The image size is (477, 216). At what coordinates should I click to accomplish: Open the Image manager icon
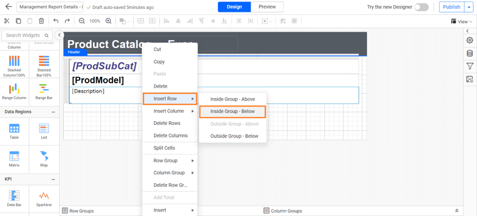470,79
